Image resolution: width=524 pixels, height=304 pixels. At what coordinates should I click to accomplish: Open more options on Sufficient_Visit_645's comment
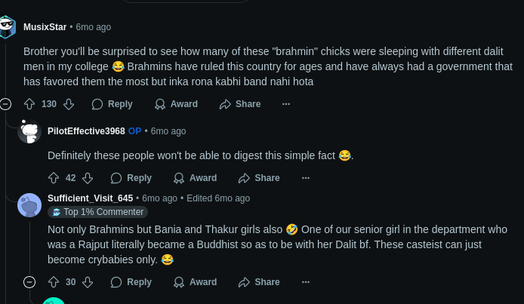pos(305,282)
